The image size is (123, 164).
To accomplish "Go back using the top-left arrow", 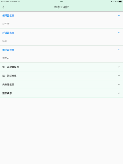I will [x=3, y=7].
